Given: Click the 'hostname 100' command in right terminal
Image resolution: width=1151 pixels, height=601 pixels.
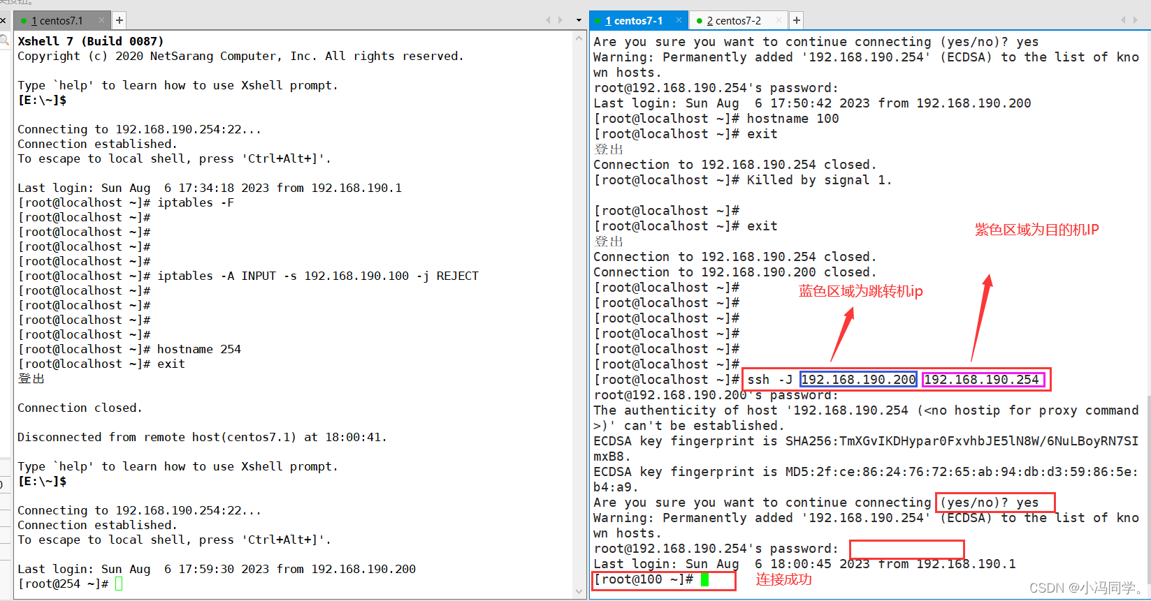Looking at the screenshot, I should coord(792,119).
